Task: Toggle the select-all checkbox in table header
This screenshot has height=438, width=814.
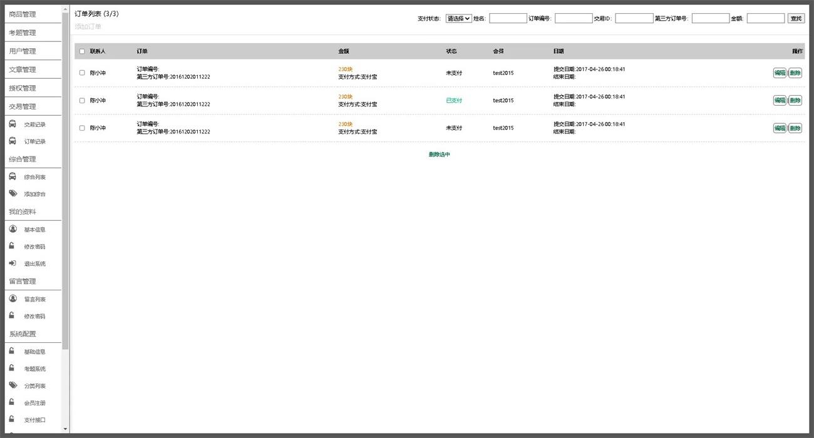Action: click(82, 51)
